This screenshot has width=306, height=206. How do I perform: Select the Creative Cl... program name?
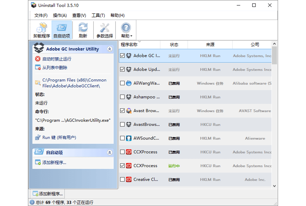tap(146, 180)
